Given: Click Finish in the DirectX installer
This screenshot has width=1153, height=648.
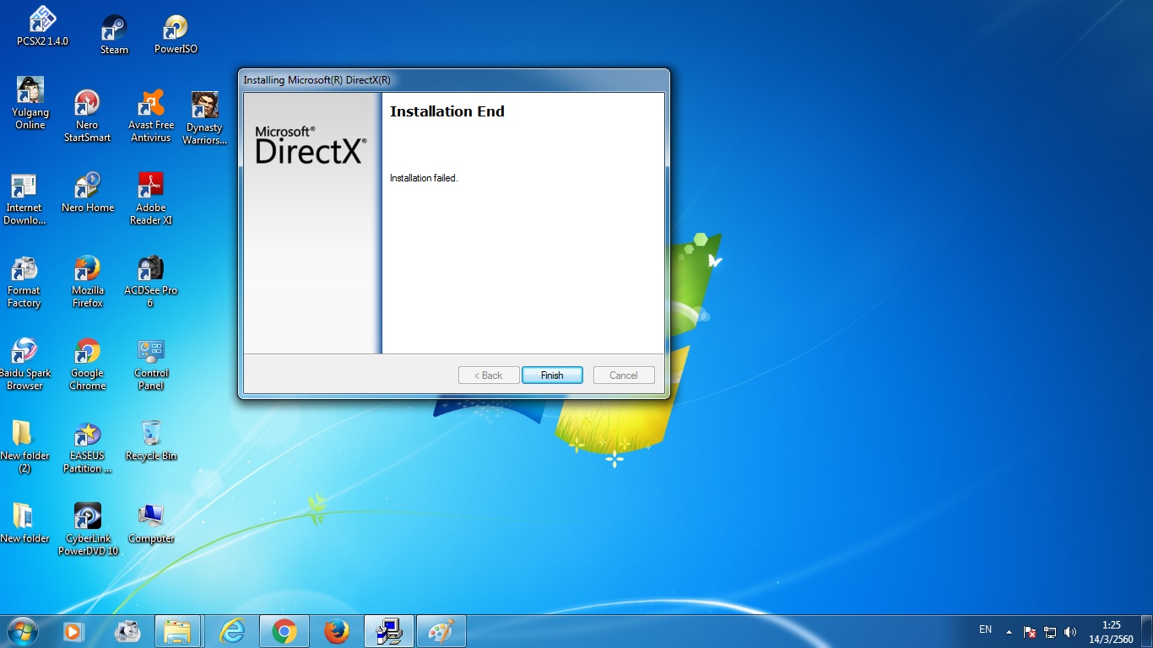Looking at the screenshot, I should 552,375.
